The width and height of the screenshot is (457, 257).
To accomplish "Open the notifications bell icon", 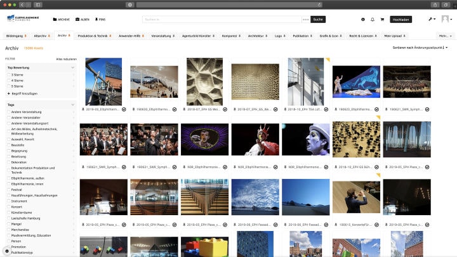I will coord(373,20).
